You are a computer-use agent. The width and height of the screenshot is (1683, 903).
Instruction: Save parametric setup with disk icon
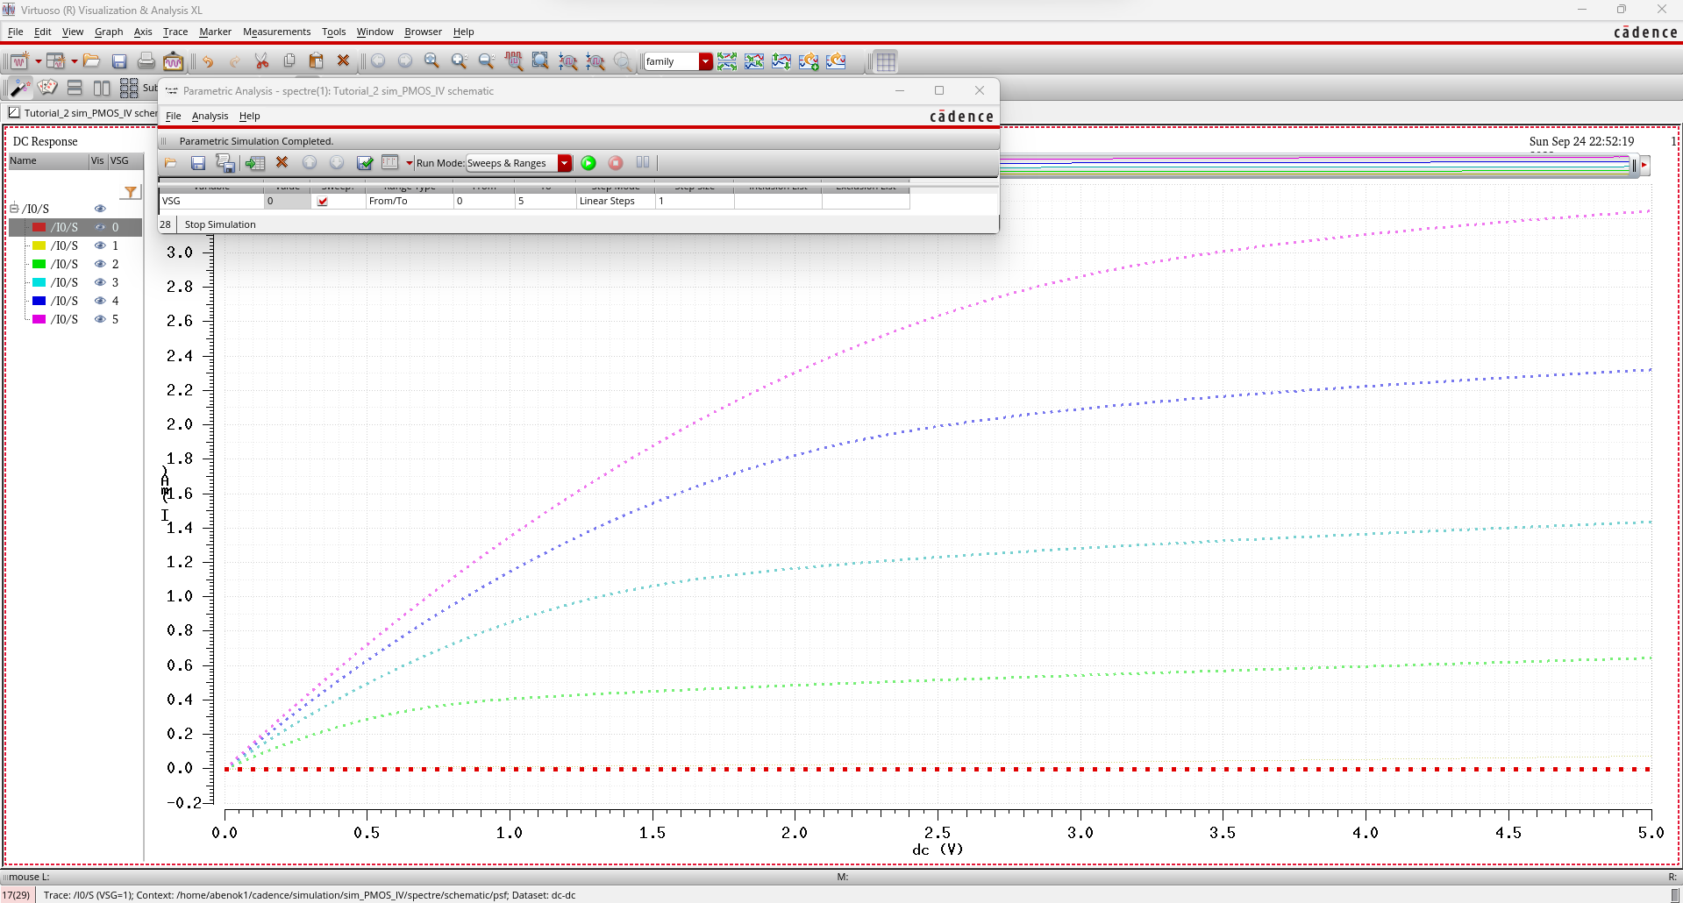[197, 163]
